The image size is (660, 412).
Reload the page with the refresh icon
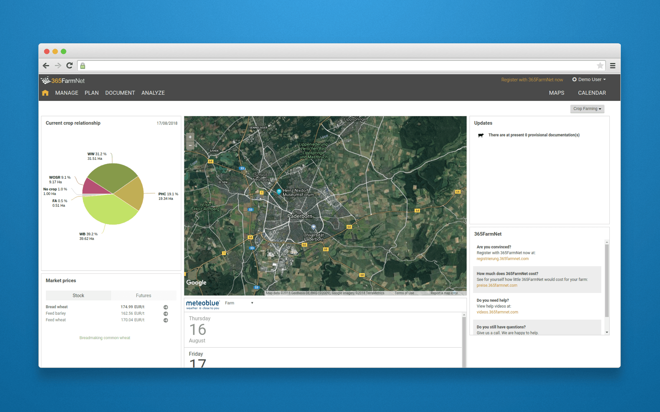[x=69, y=66]
